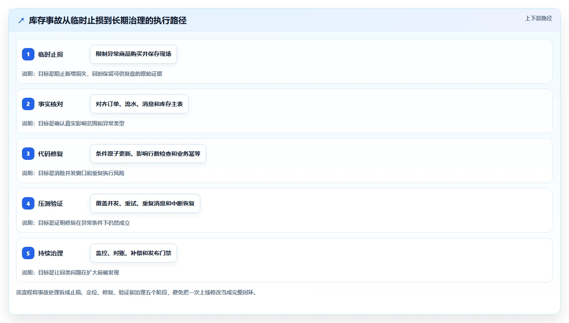Click the arrow icon beside the title
Image resolution: width=569 pixels, height=323 pixels.
point(21,21)
